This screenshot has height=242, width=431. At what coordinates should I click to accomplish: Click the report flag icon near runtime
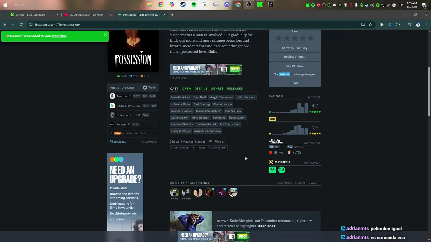[x=210, y=142]
